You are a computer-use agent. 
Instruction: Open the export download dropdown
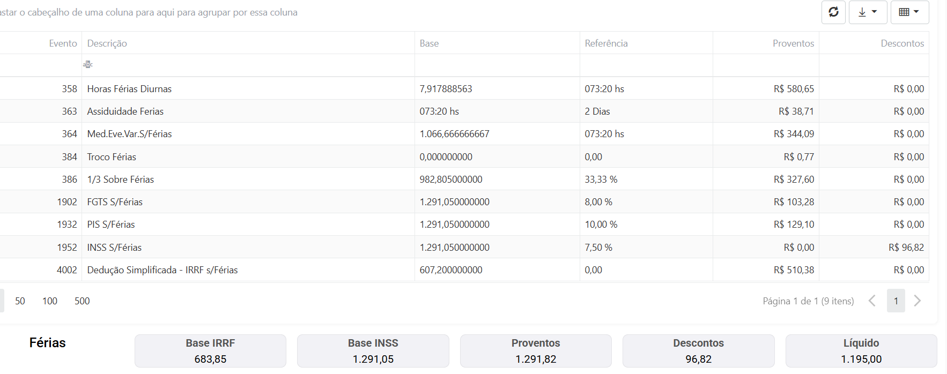867,12
